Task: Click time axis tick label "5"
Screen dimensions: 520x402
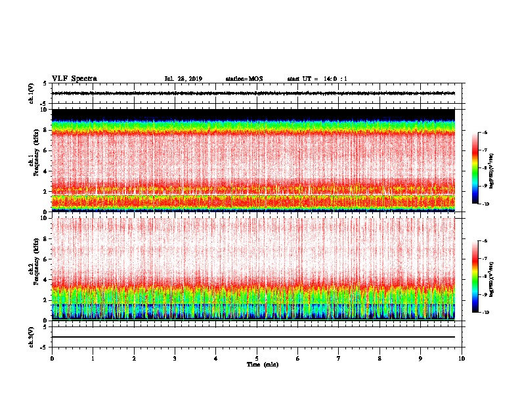Action: pos(257,359)
